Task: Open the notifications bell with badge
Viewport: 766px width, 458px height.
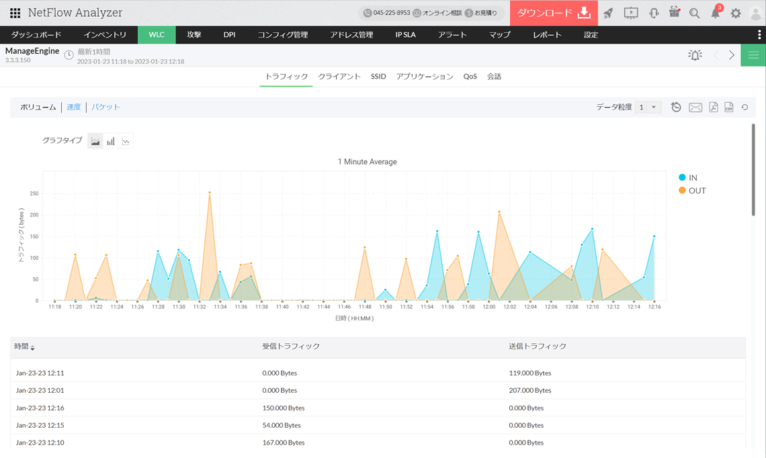Action: coord(716,13)
